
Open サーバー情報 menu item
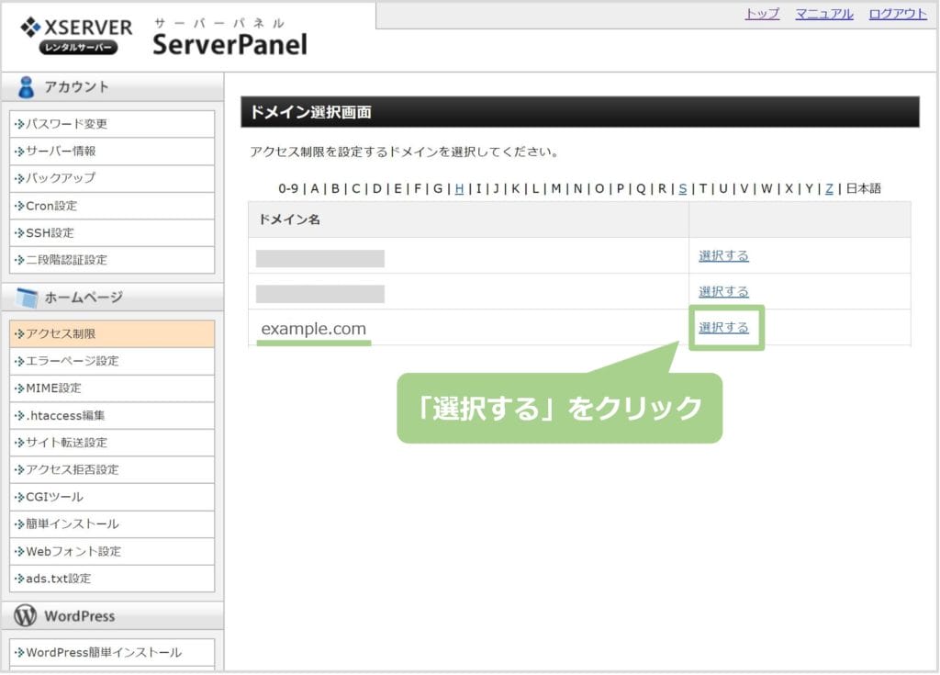tap(61, 152)
